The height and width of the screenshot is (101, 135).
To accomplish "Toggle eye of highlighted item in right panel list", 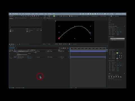I will [x=109, y=38].
